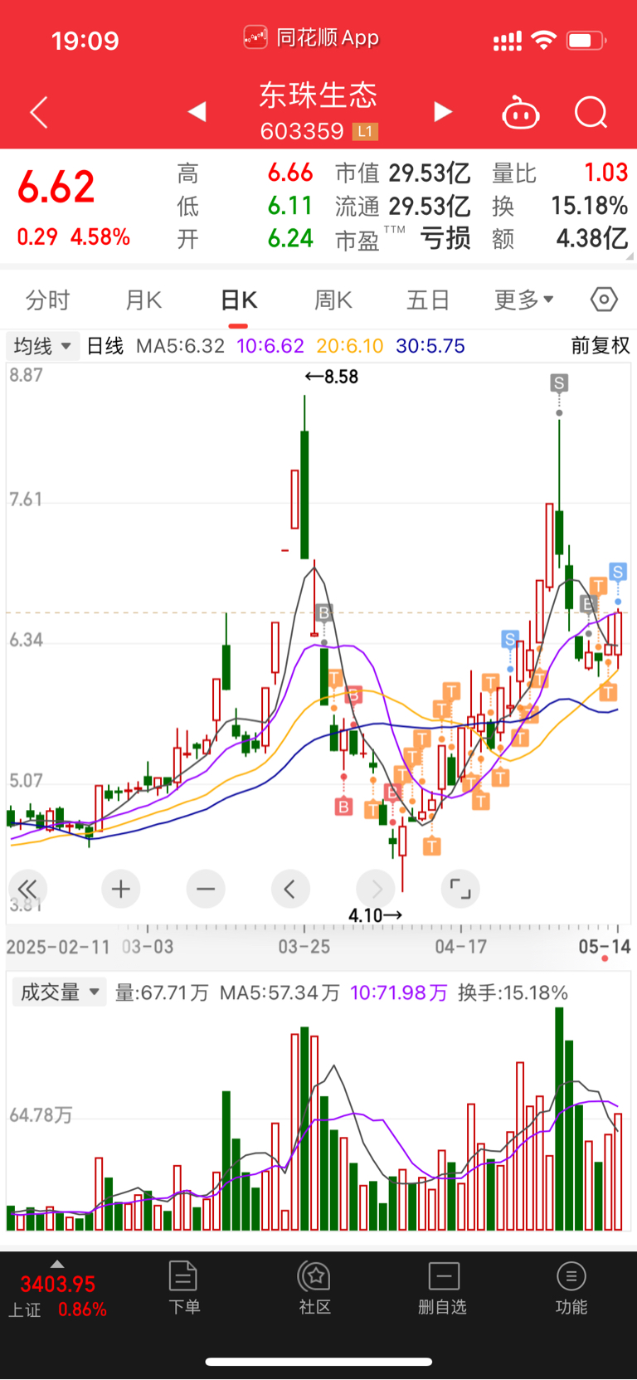Expand the index bar up arrow
The image size is (637, 1380).
click(57, 1264)
